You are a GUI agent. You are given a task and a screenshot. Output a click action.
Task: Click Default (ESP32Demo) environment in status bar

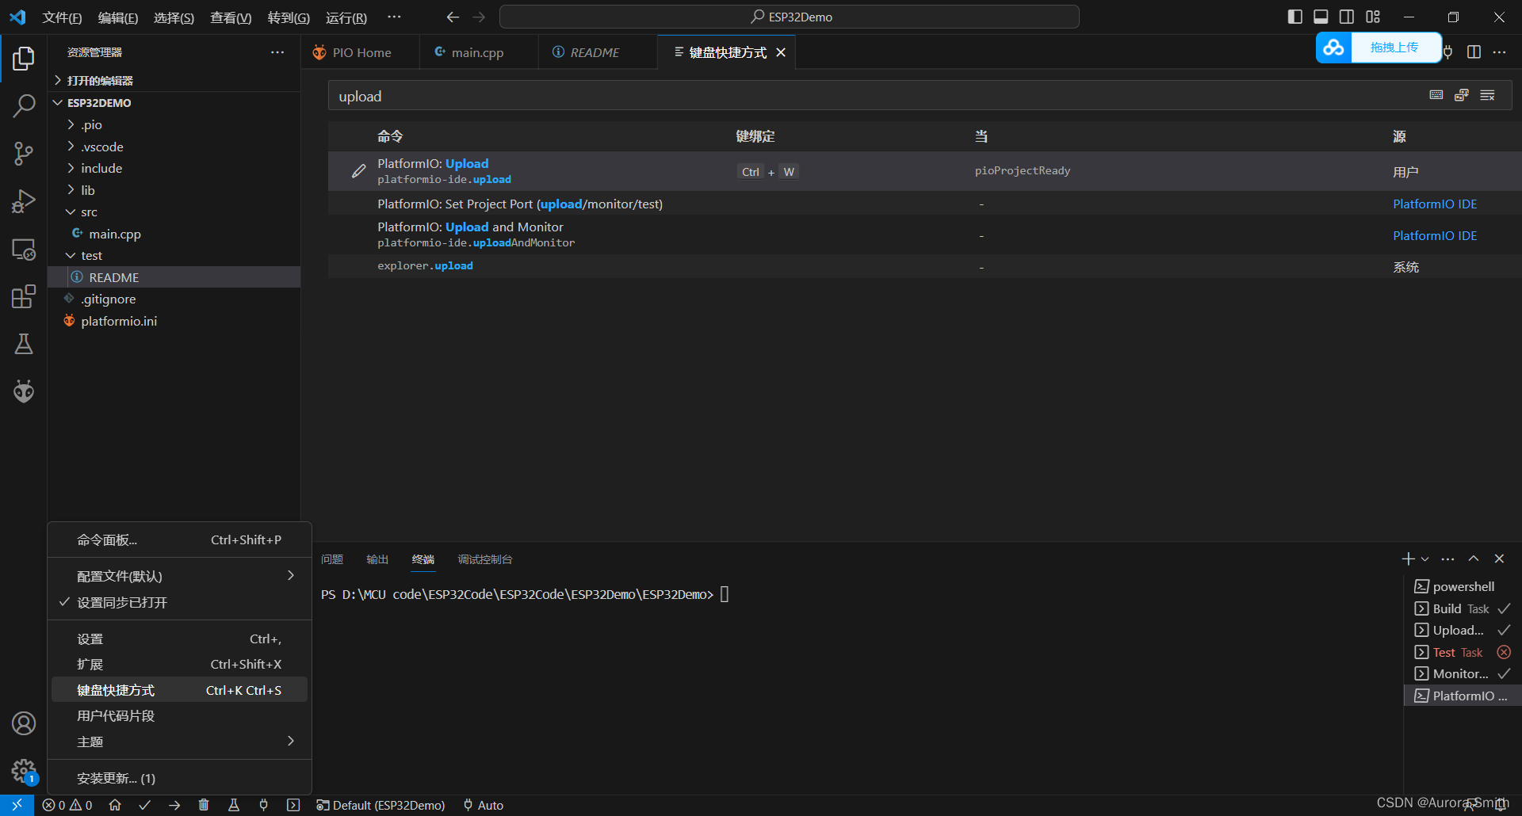point(380,805)
